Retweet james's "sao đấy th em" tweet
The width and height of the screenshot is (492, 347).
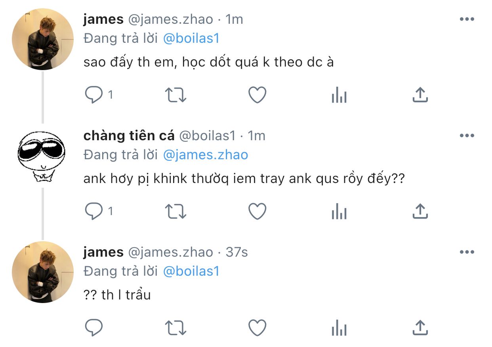click(x=175, y=95)
